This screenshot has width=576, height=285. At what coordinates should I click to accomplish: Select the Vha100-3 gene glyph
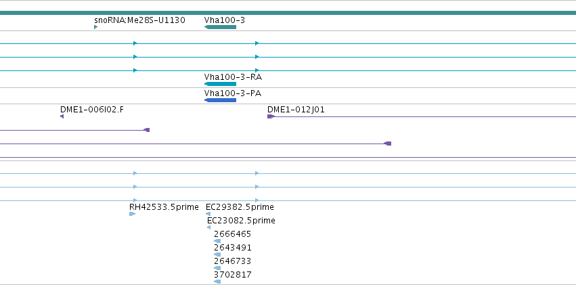point(220,27)
